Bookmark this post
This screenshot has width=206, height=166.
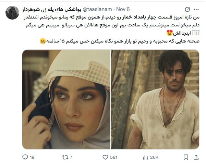click(186, 157)
